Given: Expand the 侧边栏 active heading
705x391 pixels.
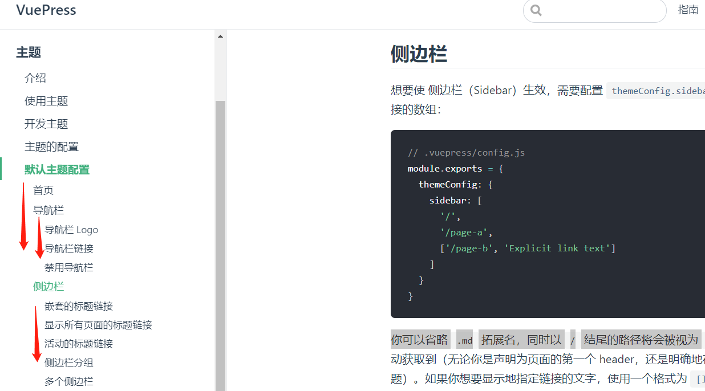Looking at the screenshot, I should tap(49, 286).
